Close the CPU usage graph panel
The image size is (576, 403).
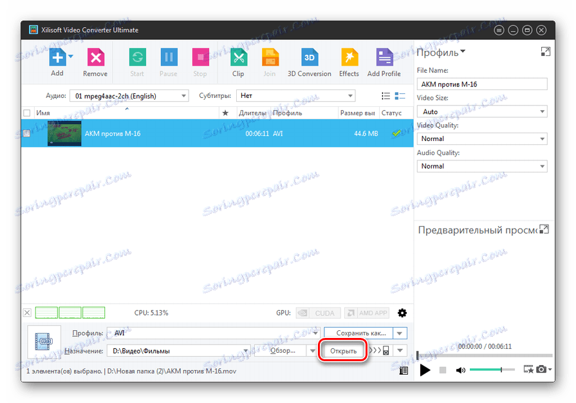click(x=27, y=313)
